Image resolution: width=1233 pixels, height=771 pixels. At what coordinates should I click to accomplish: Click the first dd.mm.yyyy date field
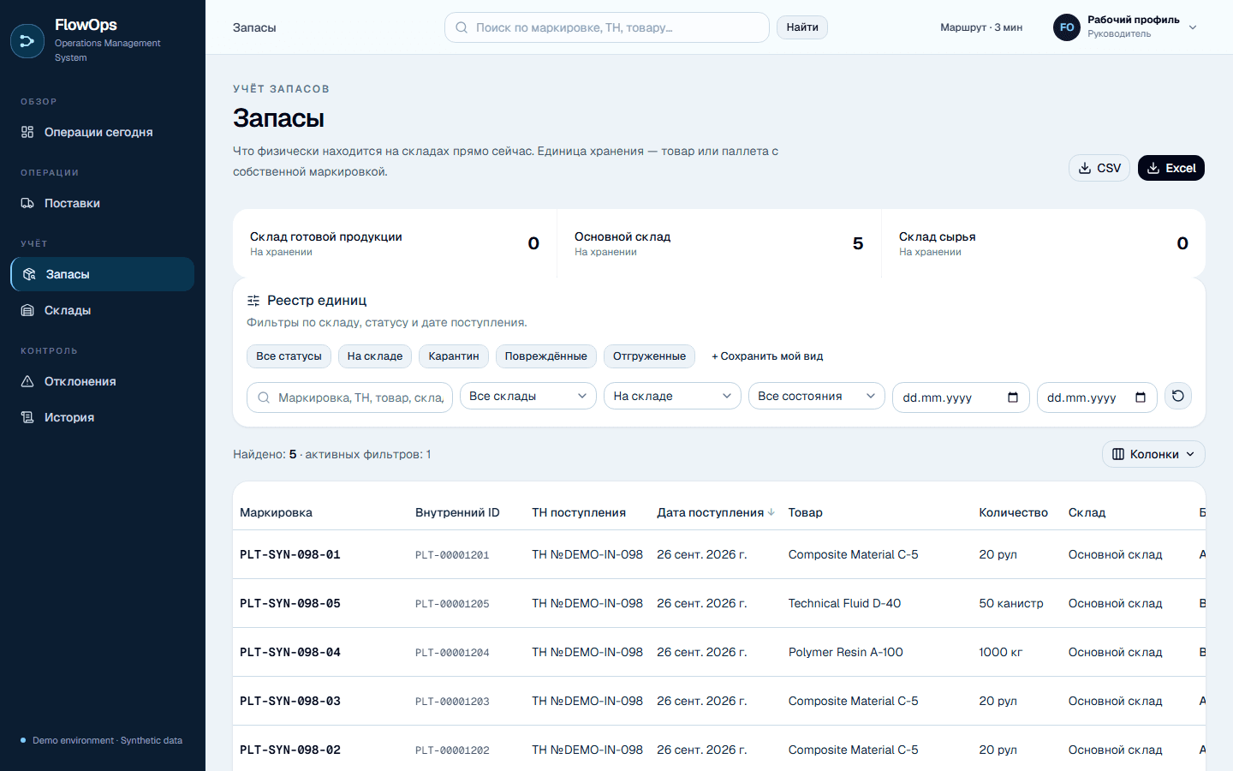coord(961,397)
